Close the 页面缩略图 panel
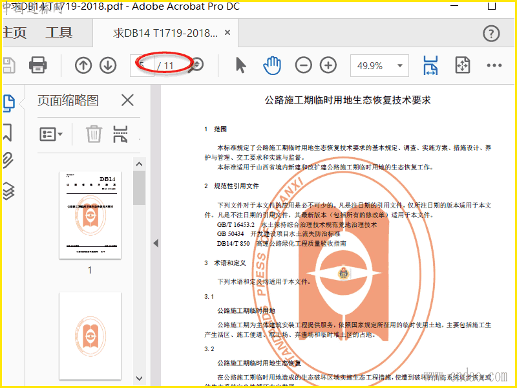517x388 pixels. tap(127, 100)
